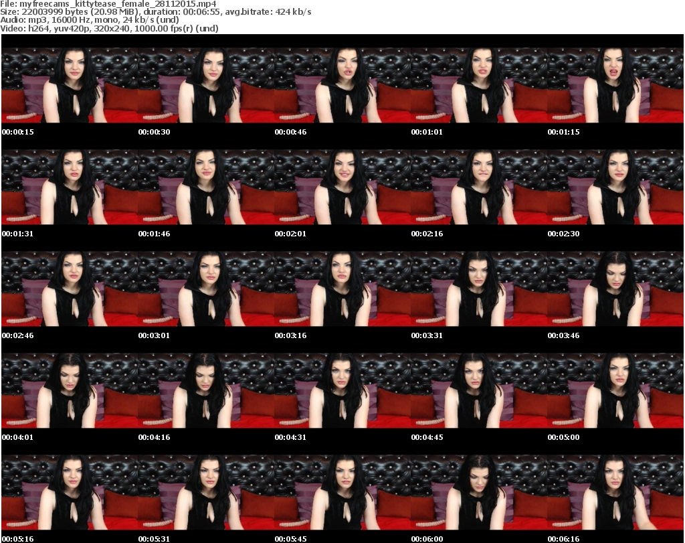Click the 00:03:01 timestamp label
The height and width of the screenshot is (543, 685).
pos(155,335)
